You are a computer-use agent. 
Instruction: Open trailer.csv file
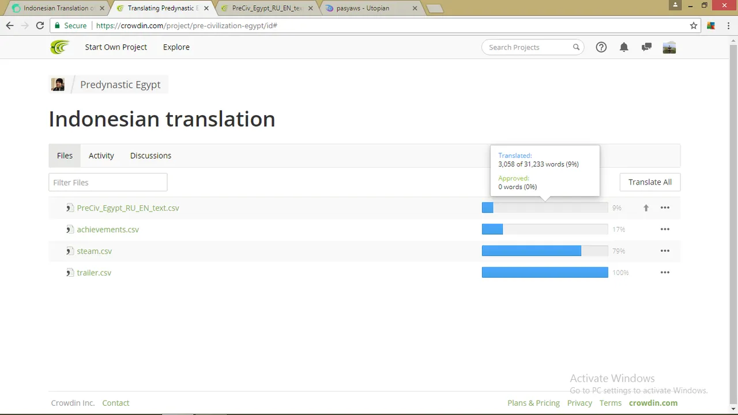(94, 273)
